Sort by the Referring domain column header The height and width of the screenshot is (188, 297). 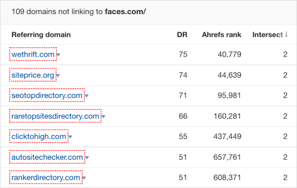41,34
